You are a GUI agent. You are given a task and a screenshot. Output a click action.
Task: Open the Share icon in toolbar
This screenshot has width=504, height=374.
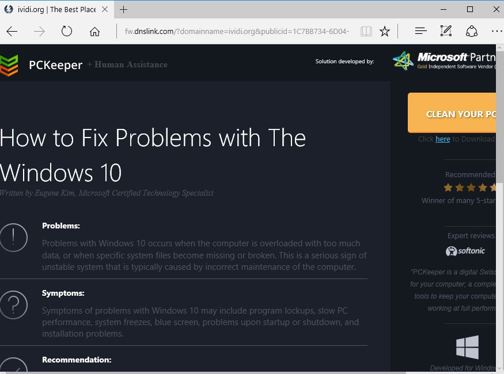[x=472, y=31]
